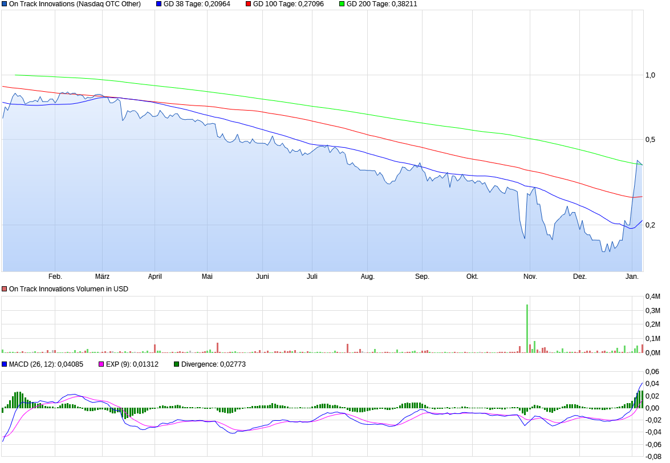Click the '0,00' MACD axis value
Viewport: 670px width, 463px height.
(x=652, y=408)
